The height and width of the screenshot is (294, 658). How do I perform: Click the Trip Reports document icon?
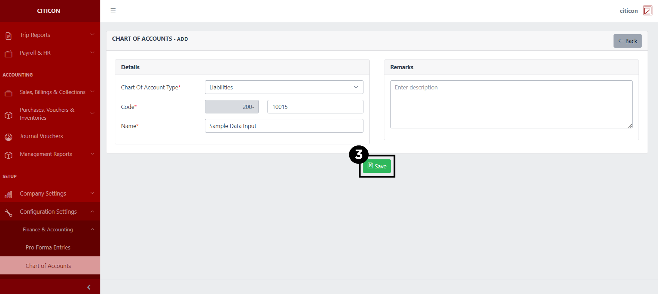[x=9, y=35]
